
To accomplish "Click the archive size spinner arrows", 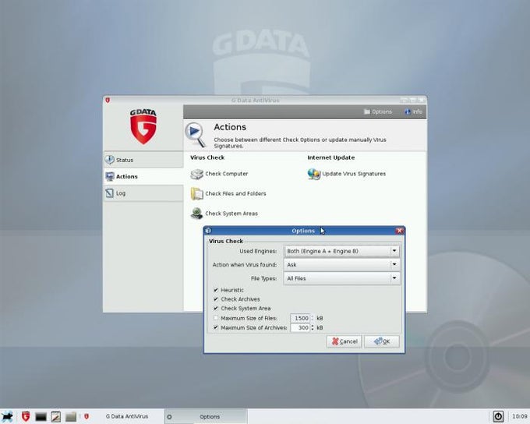I will [313, 327].
